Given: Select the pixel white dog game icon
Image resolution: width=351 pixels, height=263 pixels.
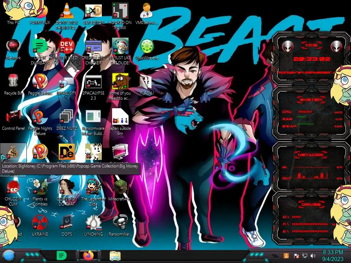Looking at the screenshot, I should coord(93,152).
